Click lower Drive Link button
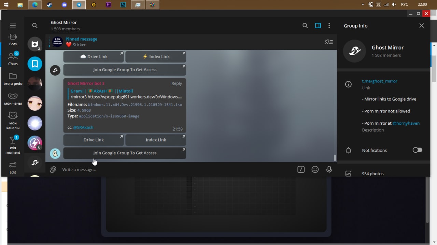This screenshot has width=437, height=245. pos(94,140)
